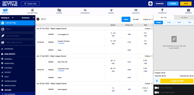The height and width of the screenshot is (95, 194).
Task: Click the Baseball icon in sidebar
Action: click(x=2, y=59)
